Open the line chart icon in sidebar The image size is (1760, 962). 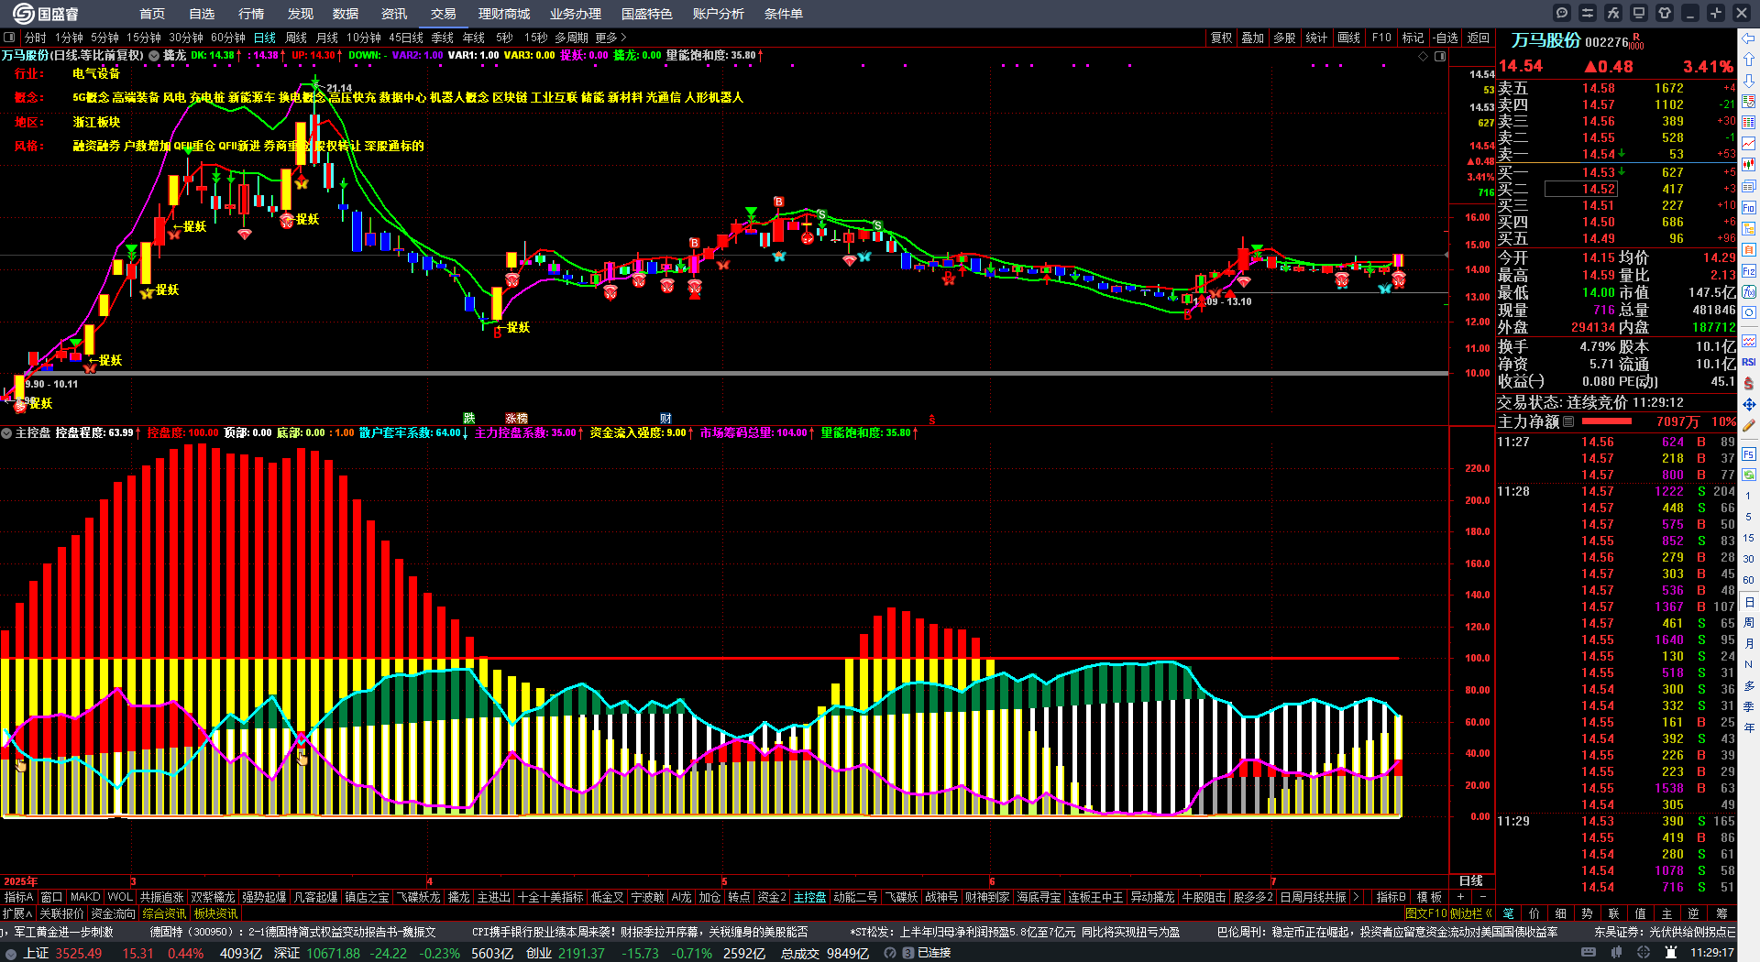1749,144
